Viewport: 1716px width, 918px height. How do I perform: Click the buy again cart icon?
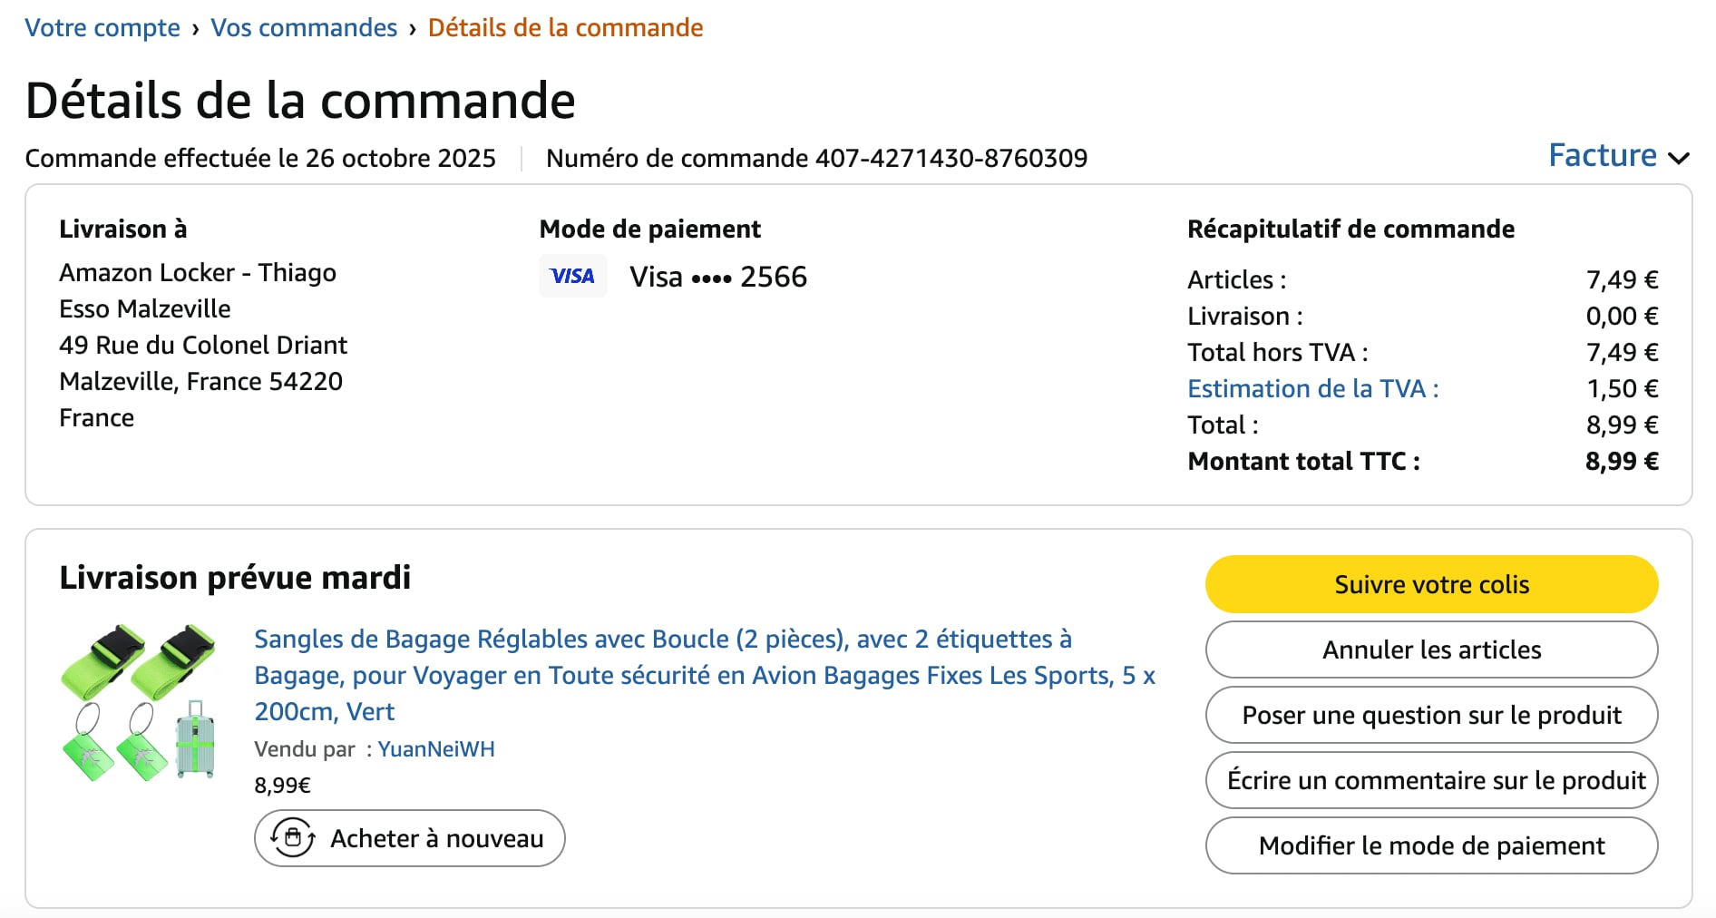(293, 838)
